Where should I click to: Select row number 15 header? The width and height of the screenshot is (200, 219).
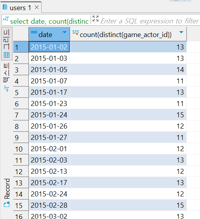pos(21,205)
